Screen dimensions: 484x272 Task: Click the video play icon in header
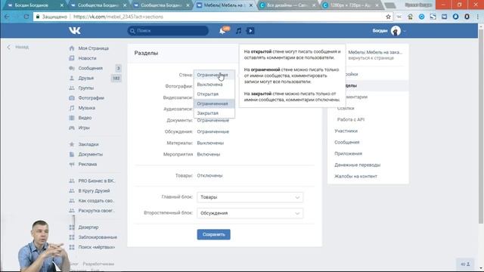250,30
